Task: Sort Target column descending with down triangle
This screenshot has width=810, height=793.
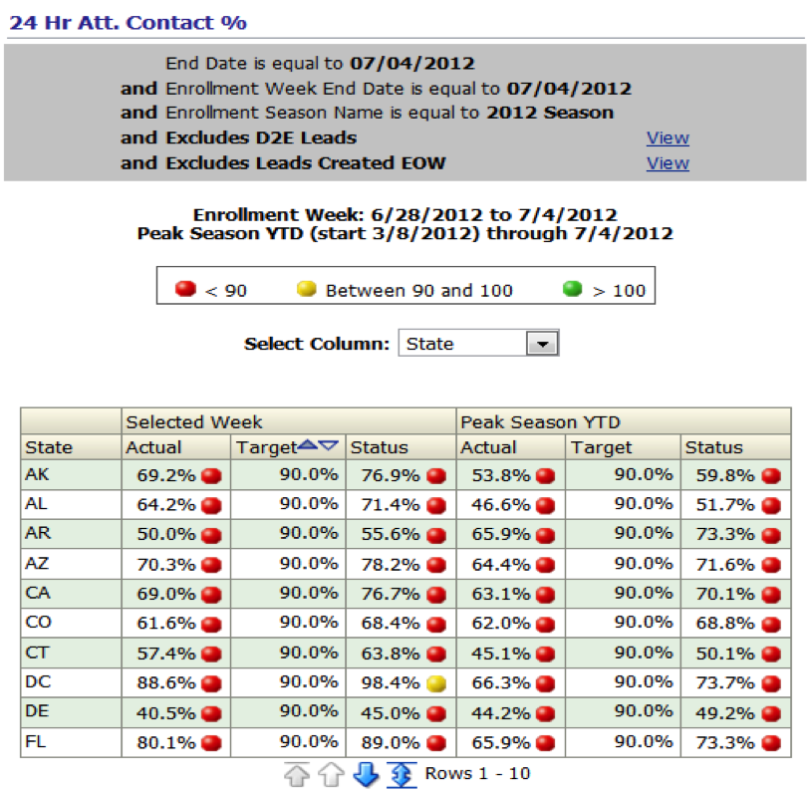Action: click(330, 446)
